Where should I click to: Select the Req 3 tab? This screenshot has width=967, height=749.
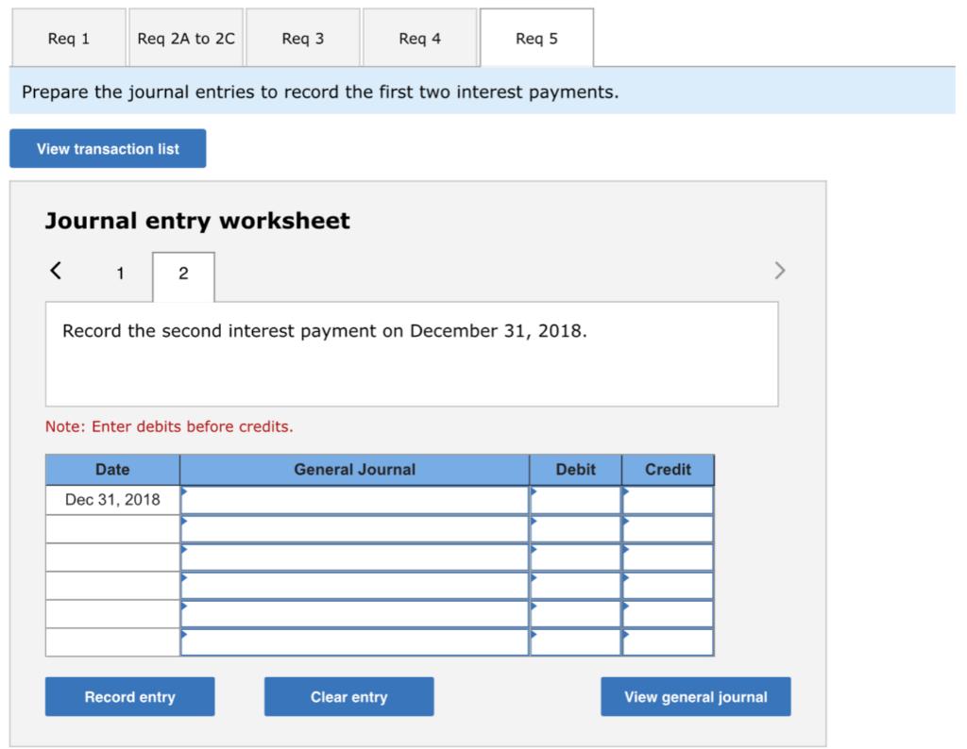pos(303,37)
